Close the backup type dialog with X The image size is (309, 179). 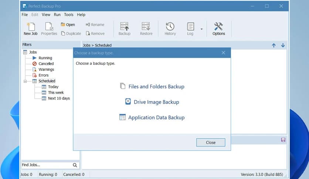(223, 53)
